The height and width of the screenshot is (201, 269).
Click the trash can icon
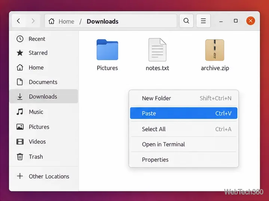(20, 157)
